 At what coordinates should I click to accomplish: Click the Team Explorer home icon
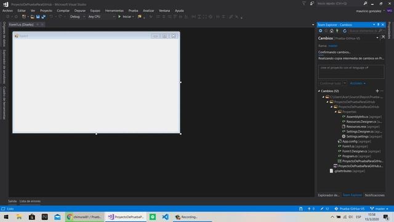pos(332,31)
